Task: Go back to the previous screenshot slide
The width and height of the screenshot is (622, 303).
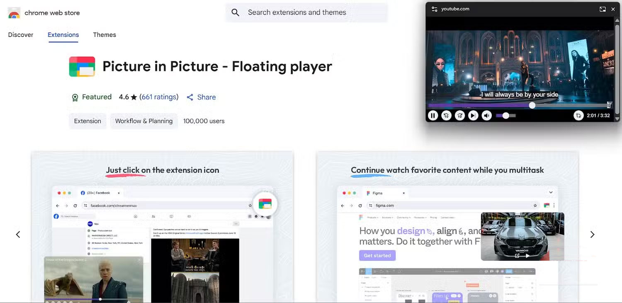Action: point(18,234)
